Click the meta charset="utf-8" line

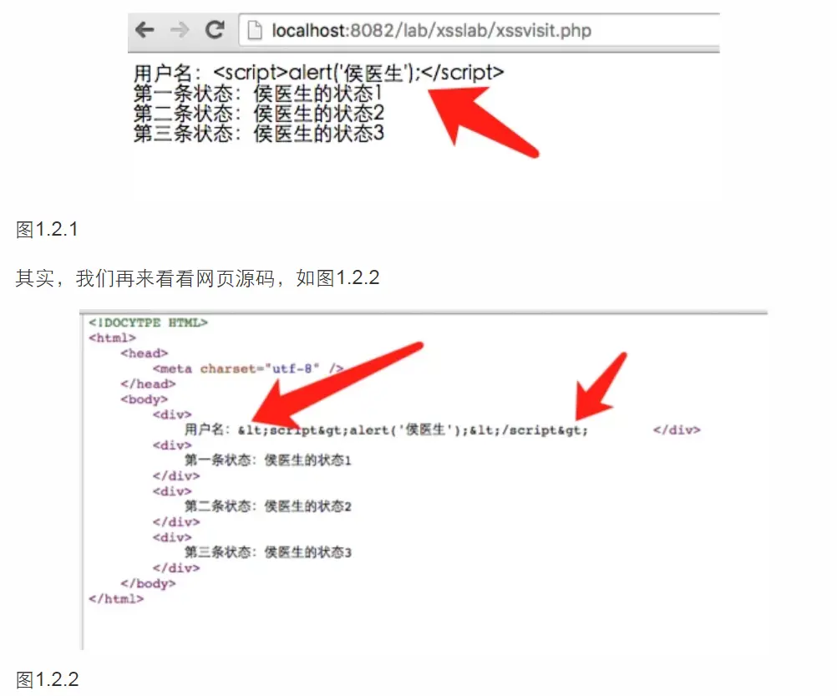[248, 368]
